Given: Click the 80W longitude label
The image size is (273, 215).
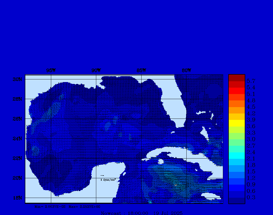Looking at the screenshot, I should tap(186, 70).
